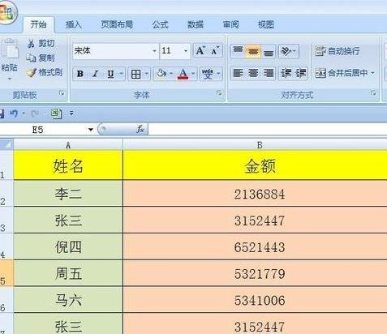The image size is (387, 334).
Task: Click the Undo arrow icon
Action: [14, 113]
